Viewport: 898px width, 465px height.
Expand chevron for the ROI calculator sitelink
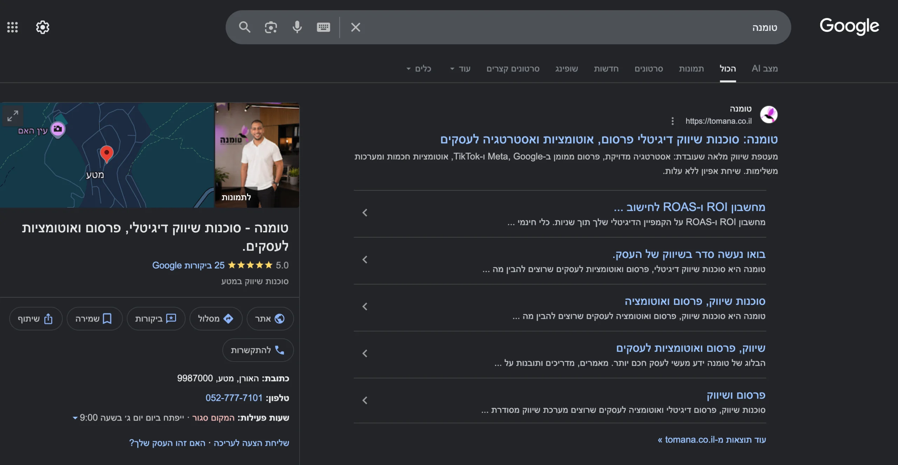[x=365, y=213]
